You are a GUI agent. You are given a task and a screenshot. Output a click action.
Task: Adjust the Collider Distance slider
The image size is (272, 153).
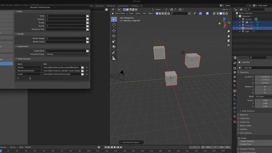point(255,141)
